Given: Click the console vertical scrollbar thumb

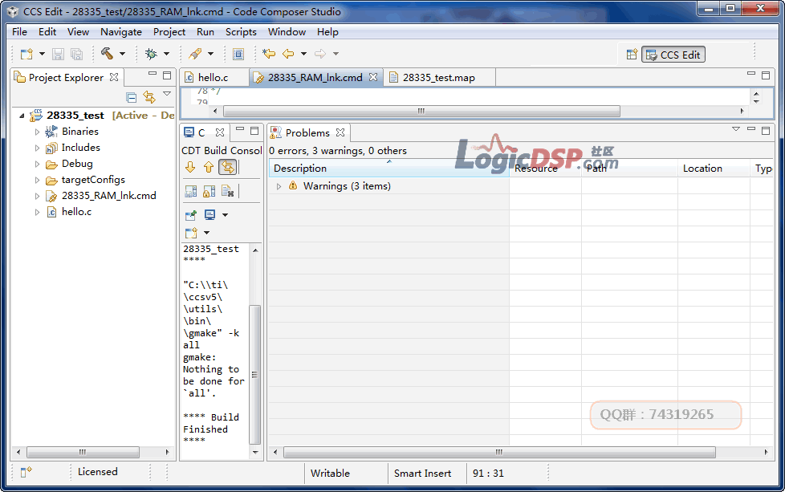Looking at the screenshot, I should tap(254, 374).
